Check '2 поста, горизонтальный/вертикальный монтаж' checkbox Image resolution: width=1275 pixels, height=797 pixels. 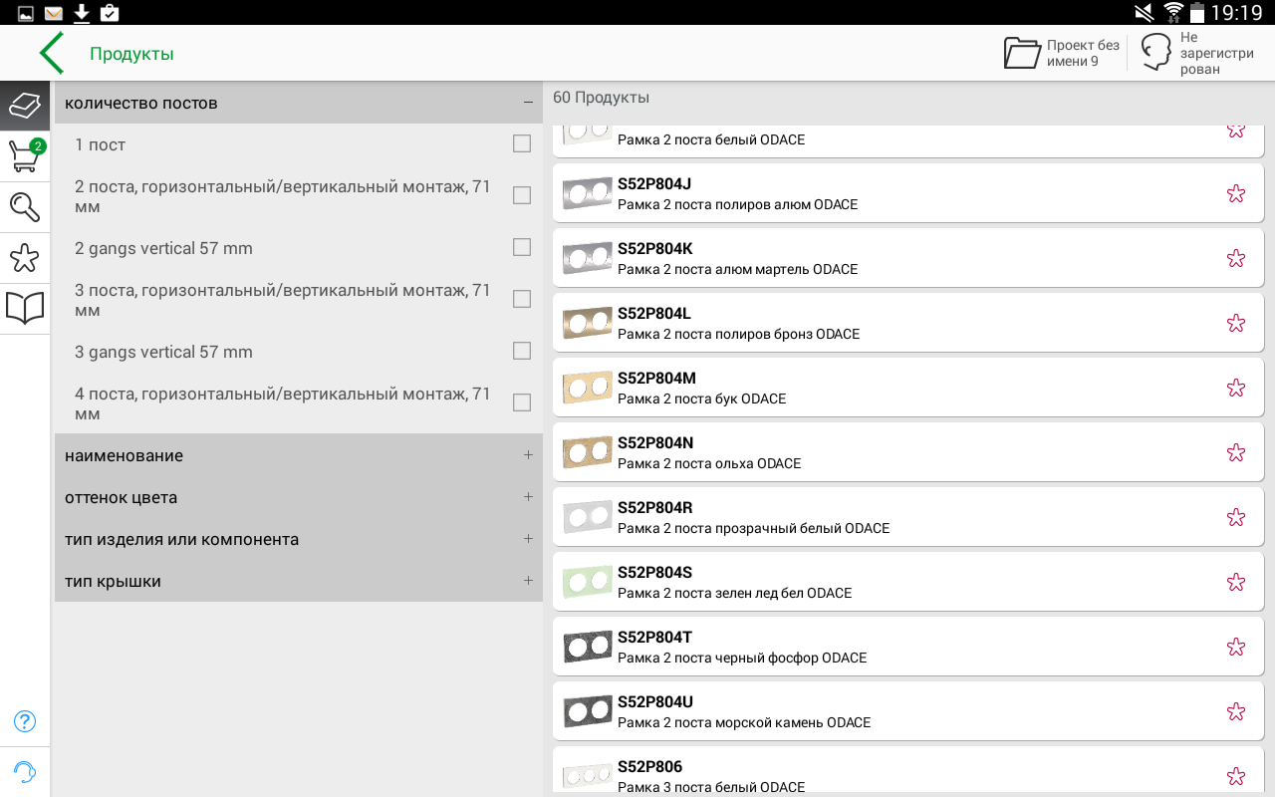point(522,195)
